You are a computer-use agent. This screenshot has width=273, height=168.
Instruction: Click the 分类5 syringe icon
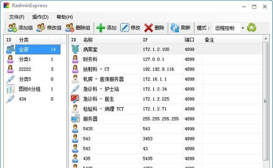[x=10, y=79]
